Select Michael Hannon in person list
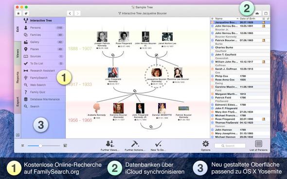 coord(240,137)
